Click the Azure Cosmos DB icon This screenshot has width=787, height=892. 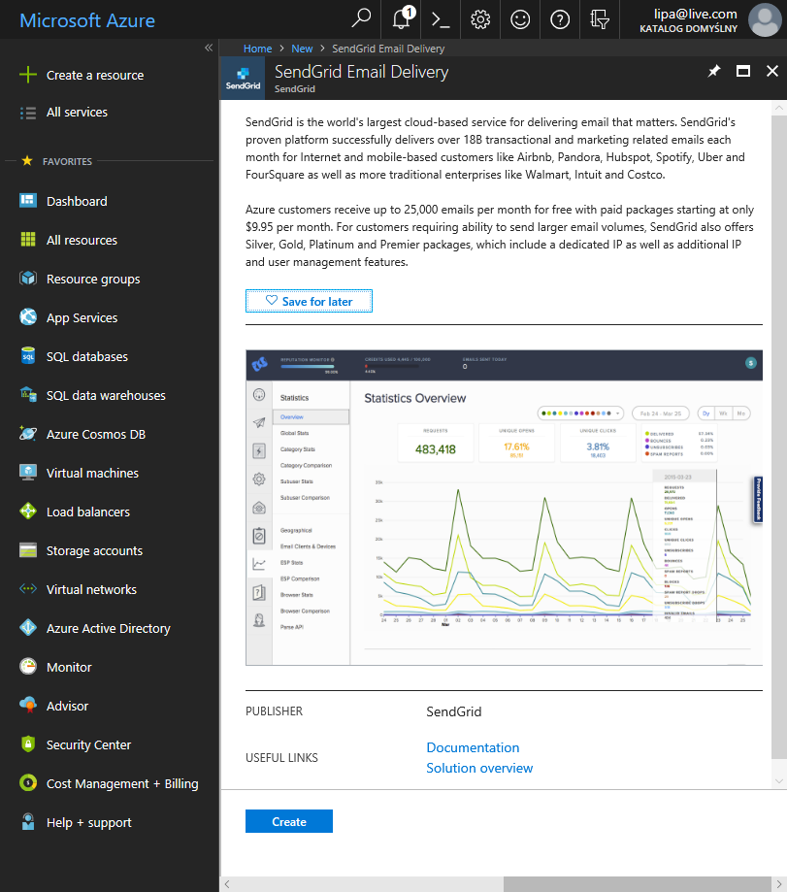point(28,434)
